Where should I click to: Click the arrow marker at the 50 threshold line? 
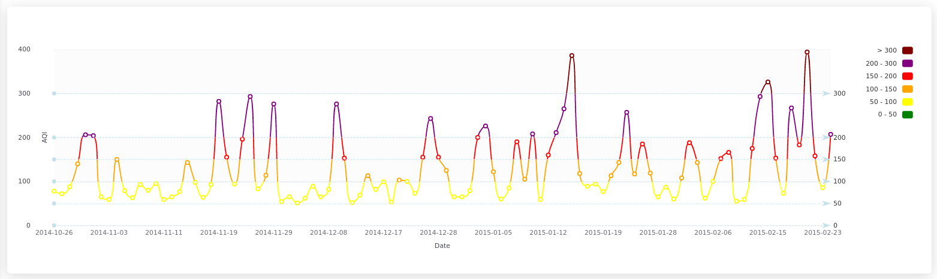826,204
